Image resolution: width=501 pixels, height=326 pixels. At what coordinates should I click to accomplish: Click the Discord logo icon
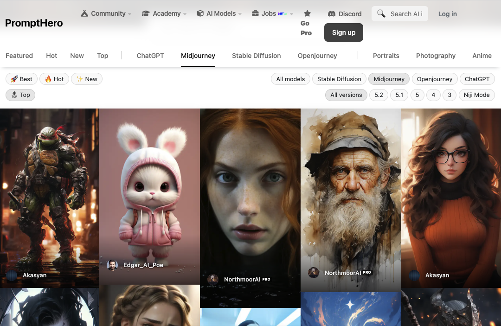click(x=332, y=14)
